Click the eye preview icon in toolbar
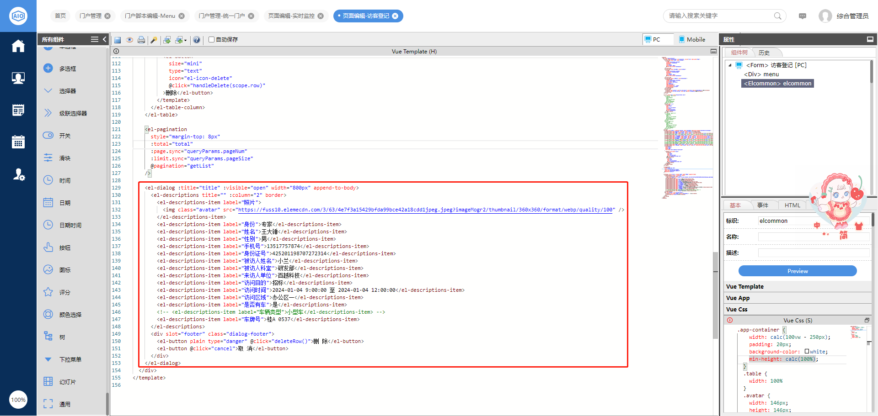The image size is (878, 416). tap(130, 40)
